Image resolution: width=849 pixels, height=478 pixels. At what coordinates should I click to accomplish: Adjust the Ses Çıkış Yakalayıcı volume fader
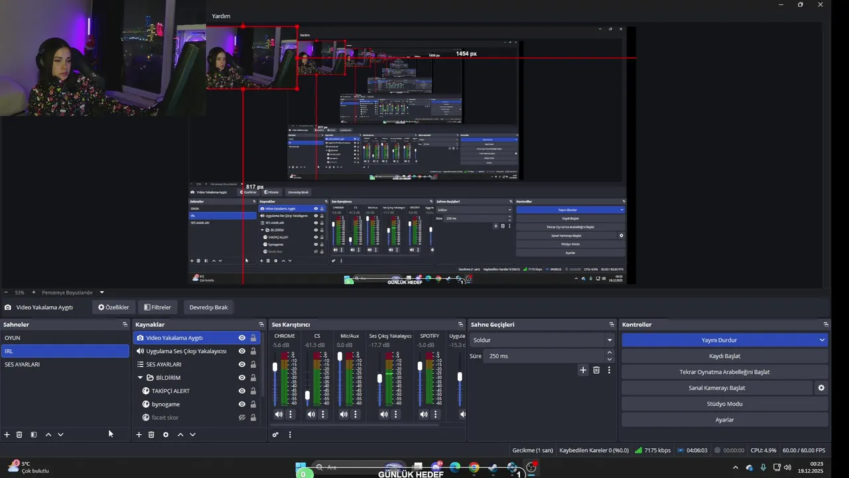(x=379, y=378)
